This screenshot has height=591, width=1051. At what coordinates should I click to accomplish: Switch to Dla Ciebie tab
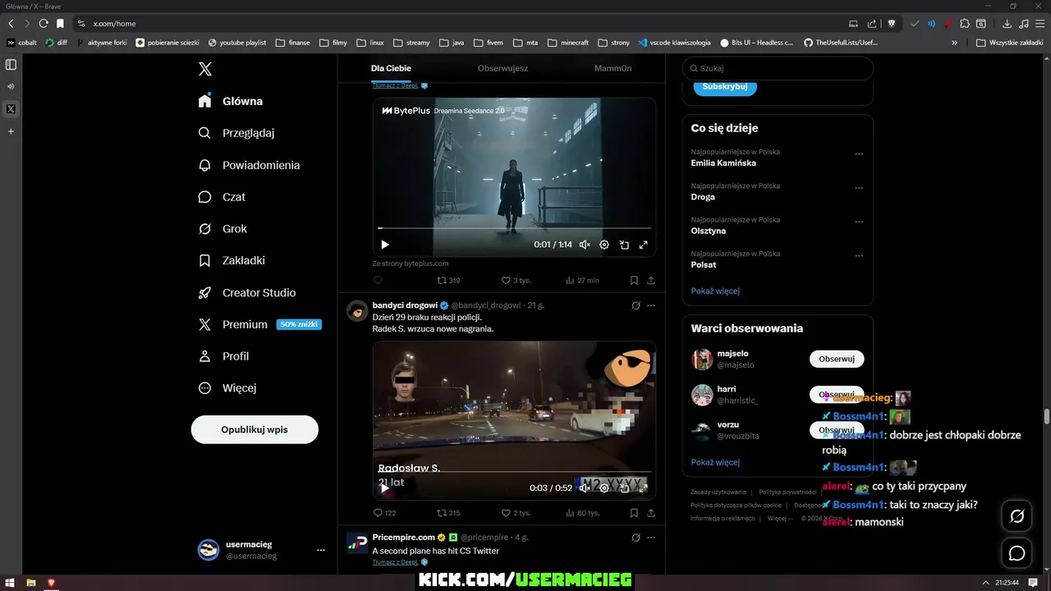(391, 68)
